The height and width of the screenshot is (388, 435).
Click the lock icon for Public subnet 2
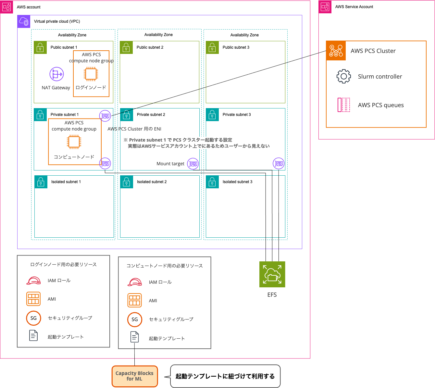pyautogui.click(x=126, y=47)
